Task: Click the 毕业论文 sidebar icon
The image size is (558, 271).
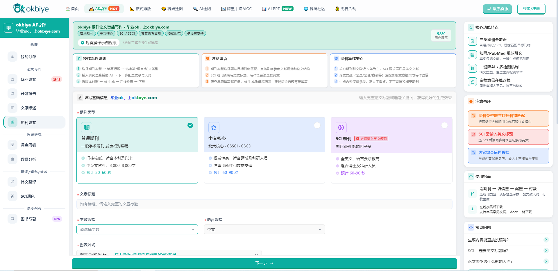Action: (12, 79)
